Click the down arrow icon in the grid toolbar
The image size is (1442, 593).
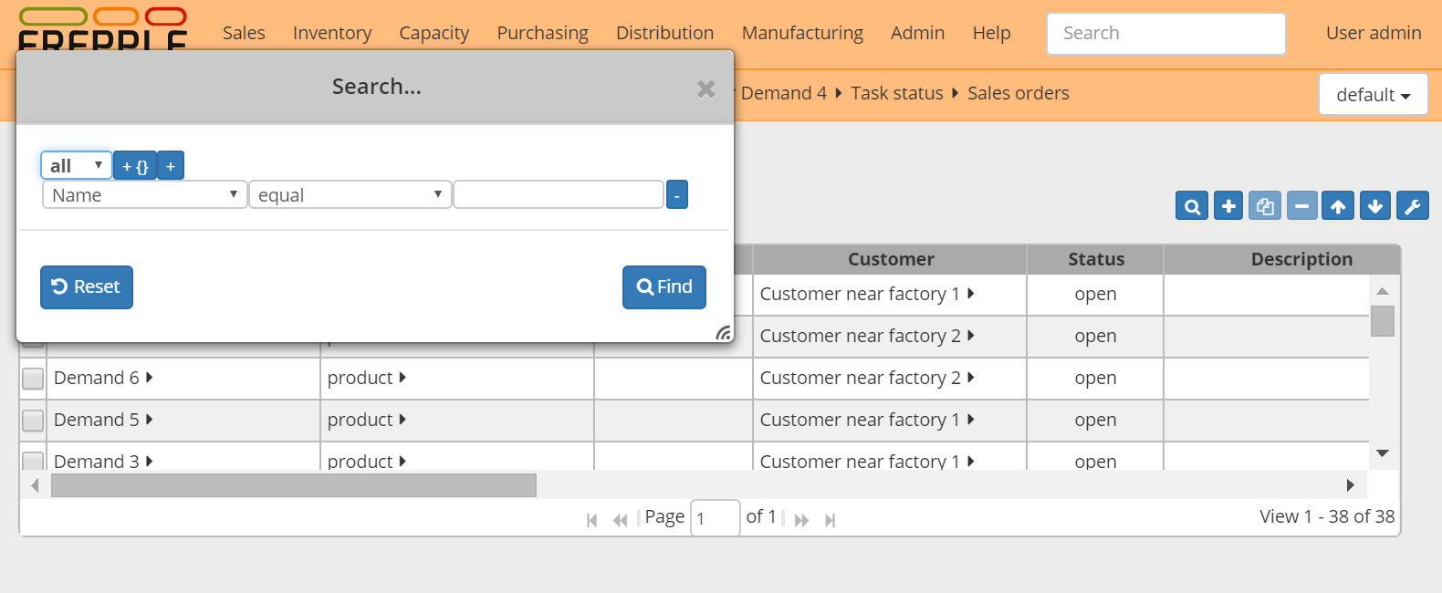[x=1375, y=206]
